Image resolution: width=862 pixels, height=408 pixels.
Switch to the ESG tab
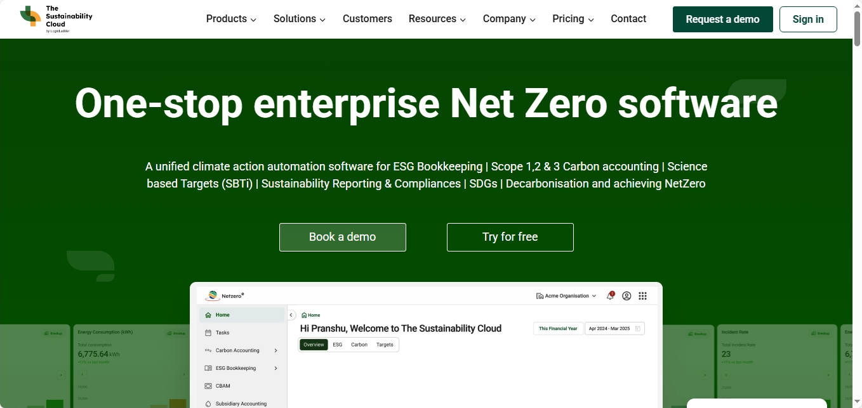click(338, 345)
